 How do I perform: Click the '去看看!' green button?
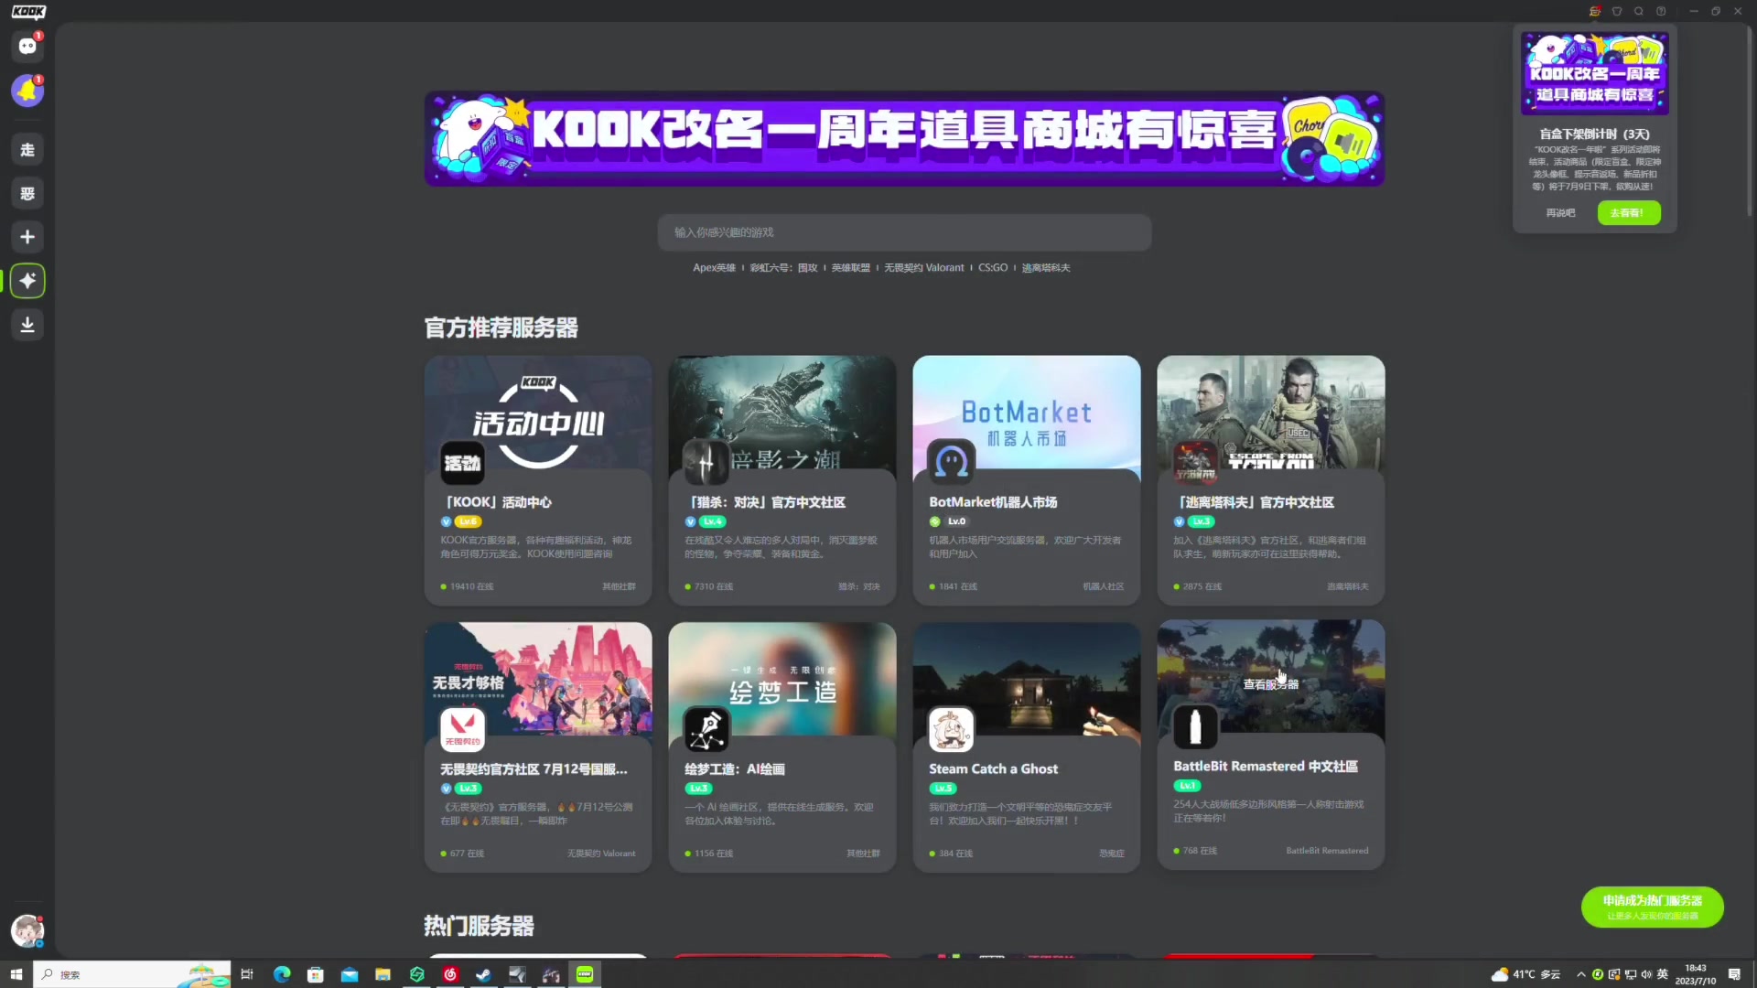coord(1629,213)
